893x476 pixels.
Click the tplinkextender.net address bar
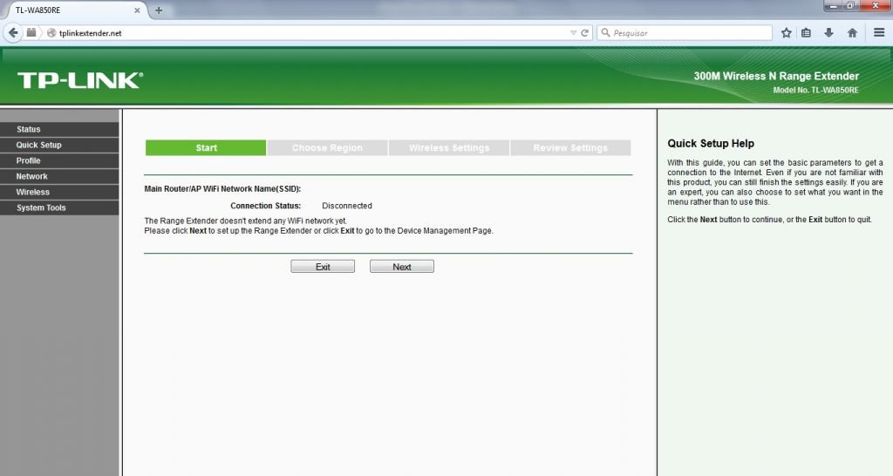(x=313, y=33)
